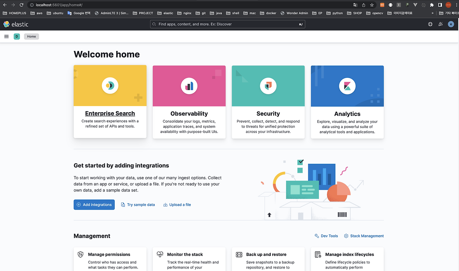459x271 pixels.
Task: Click the Security shield logo icon
Action: coord(268,86)
